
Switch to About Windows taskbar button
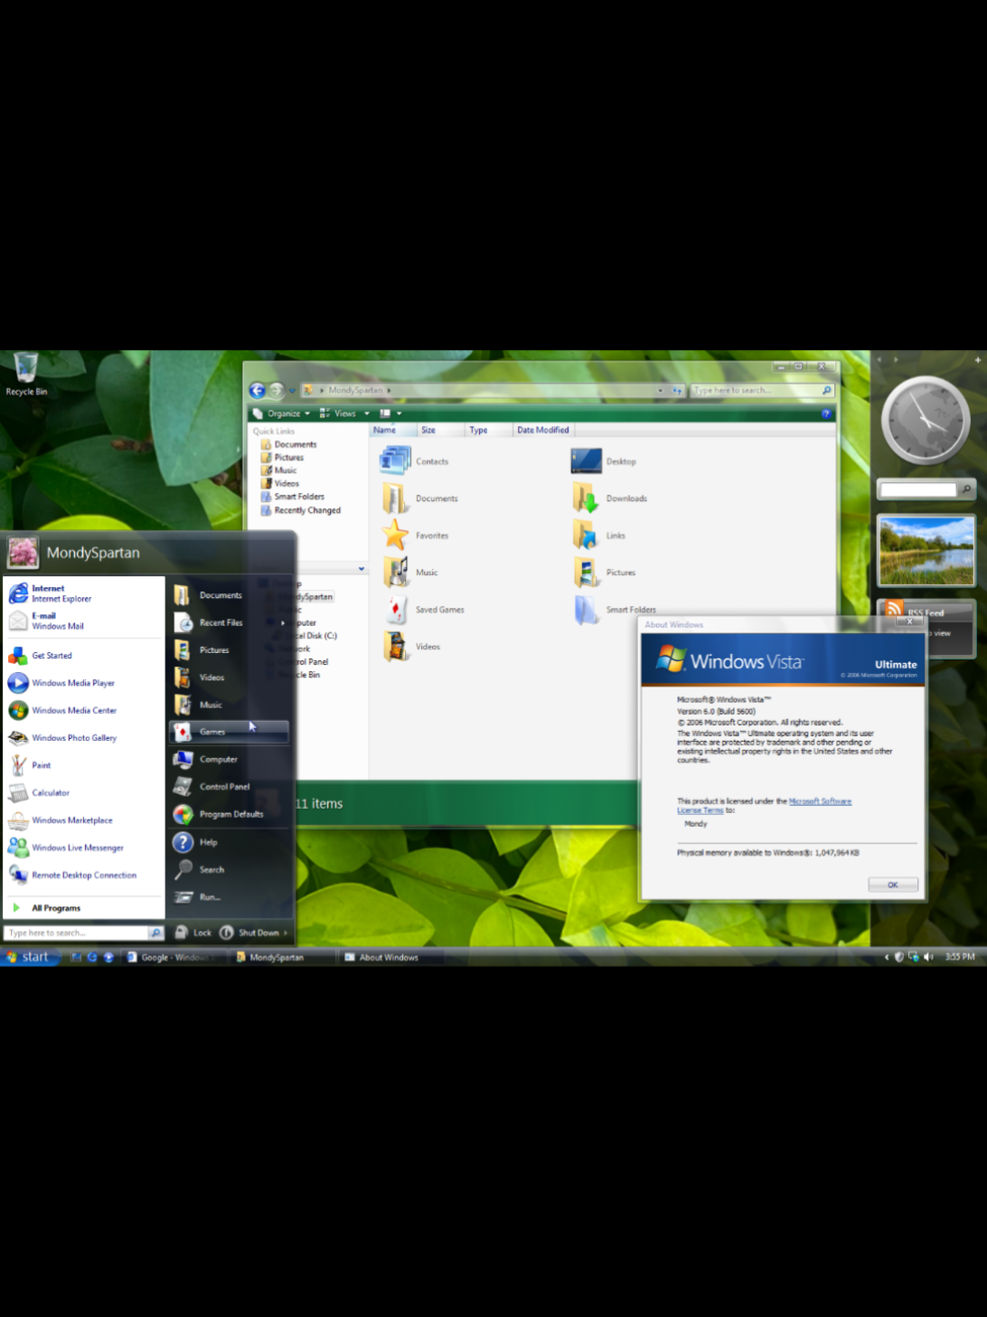(x=390, y=957)
